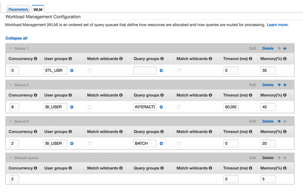Collapse the Queue 1 section
This screenshot has height=193, width=303.
(x=11, y=49)
